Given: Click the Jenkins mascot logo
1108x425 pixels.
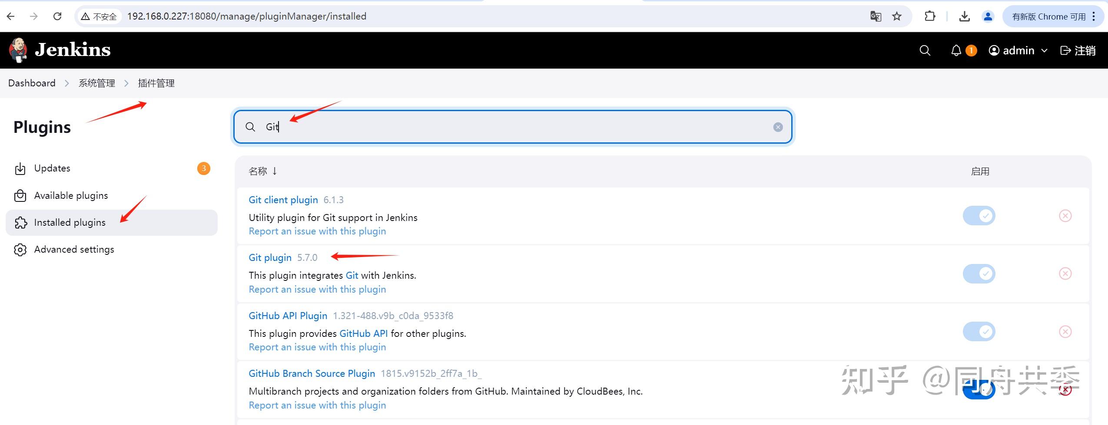Looking at the screenshot, I should [18, 49].
